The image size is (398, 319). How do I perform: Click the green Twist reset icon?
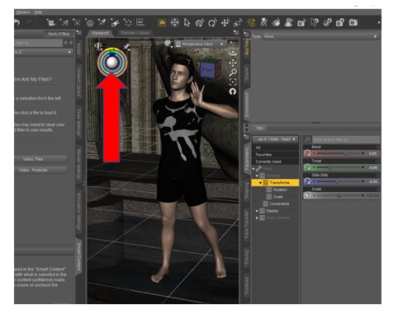tap(307, 167)
